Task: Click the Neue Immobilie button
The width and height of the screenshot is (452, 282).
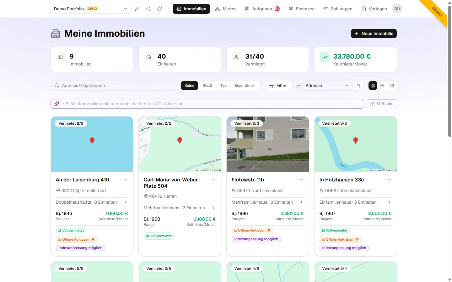Action: click(x=374, y=34)
